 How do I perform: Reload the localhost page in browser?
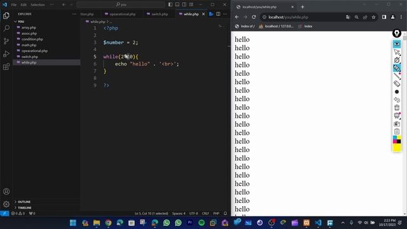(254, 17)
